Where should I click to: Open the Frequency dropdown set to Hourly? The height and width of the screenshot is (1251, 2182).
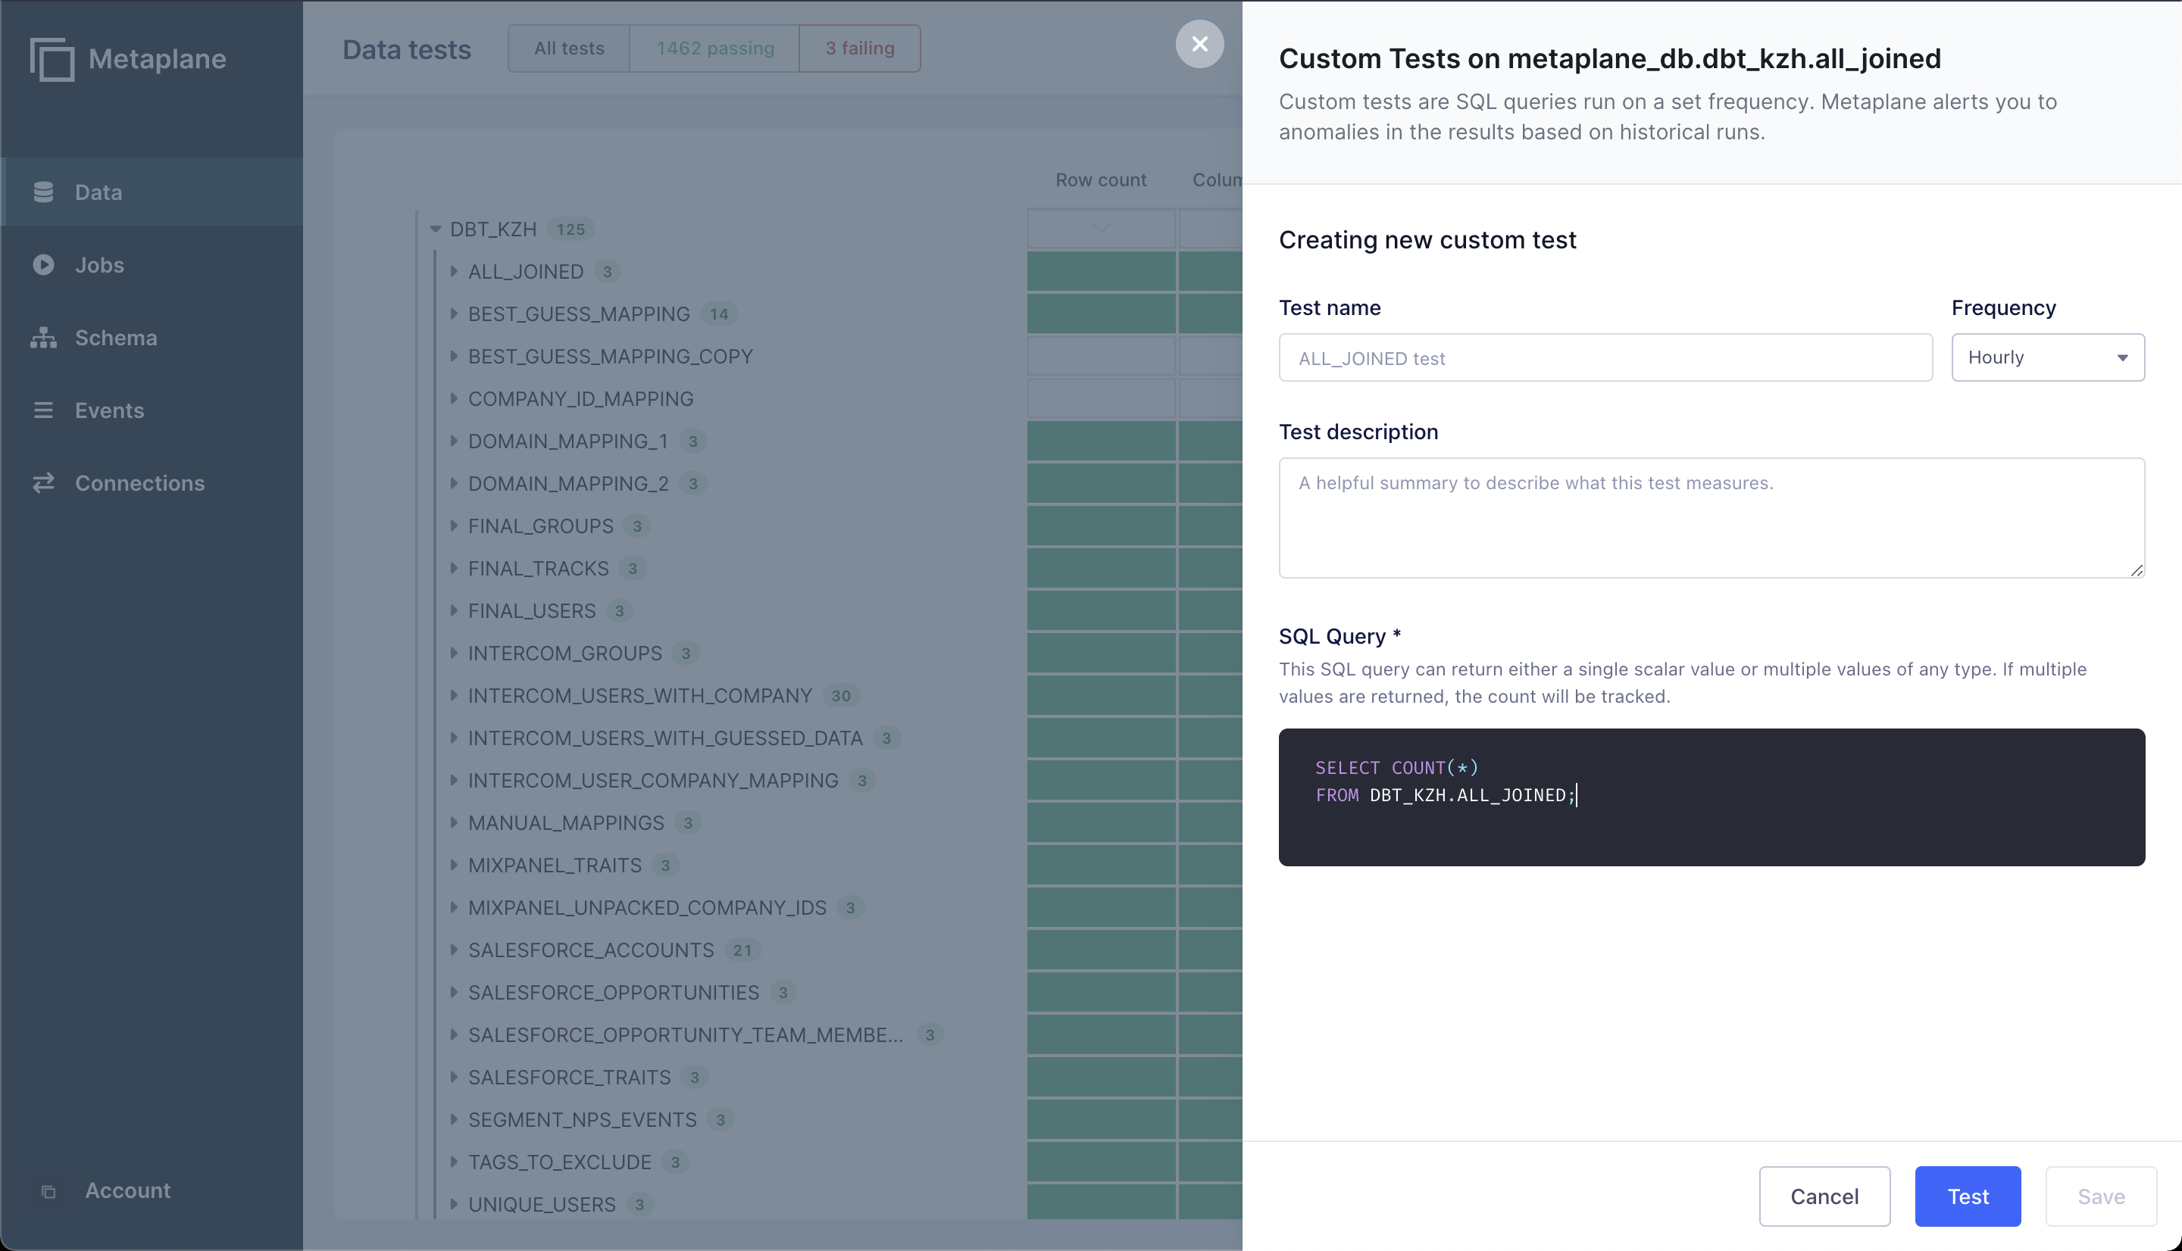(x=2047, y=357)
